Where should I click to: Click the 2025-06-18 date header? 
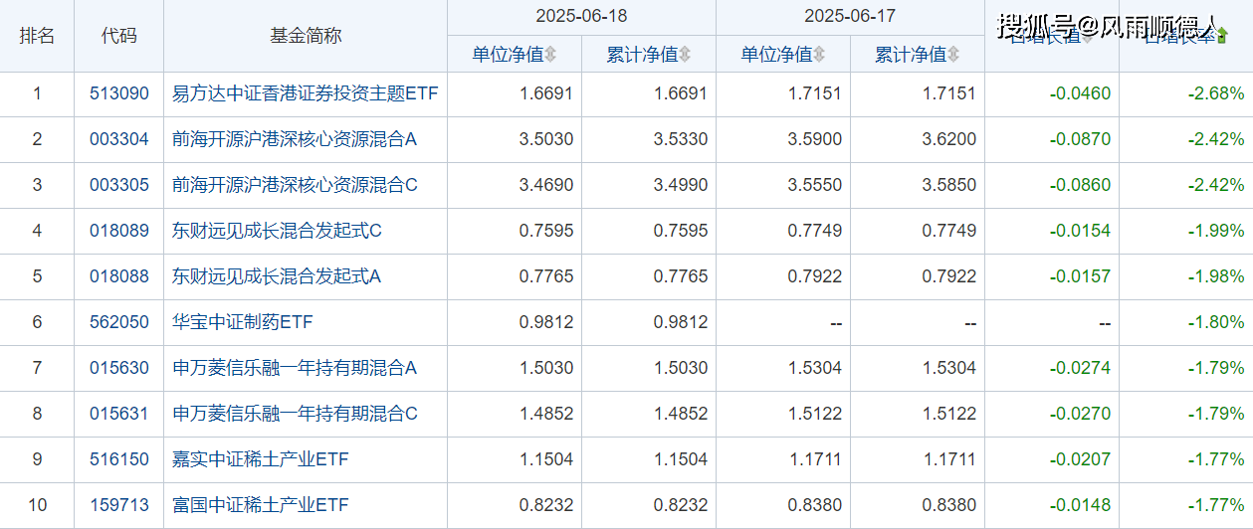tap(581, 17)
